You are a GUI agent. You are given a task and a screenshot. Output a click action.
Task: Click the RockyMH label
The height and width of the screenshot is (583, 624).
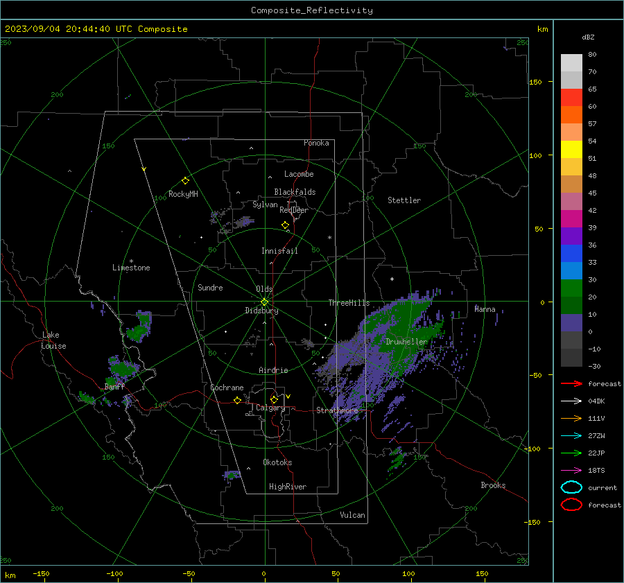(183, 194)
